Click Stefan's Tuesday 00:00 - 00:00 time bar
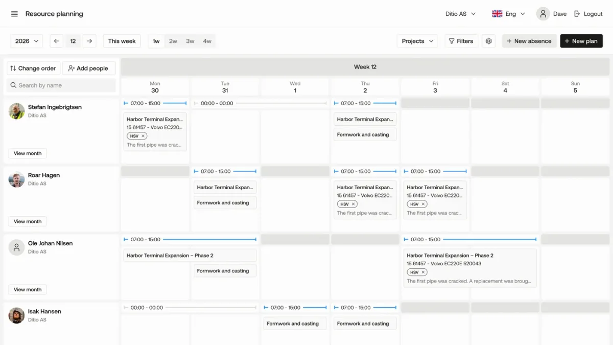The height and width of the screenshot is (345, 613). click(261, 103)
